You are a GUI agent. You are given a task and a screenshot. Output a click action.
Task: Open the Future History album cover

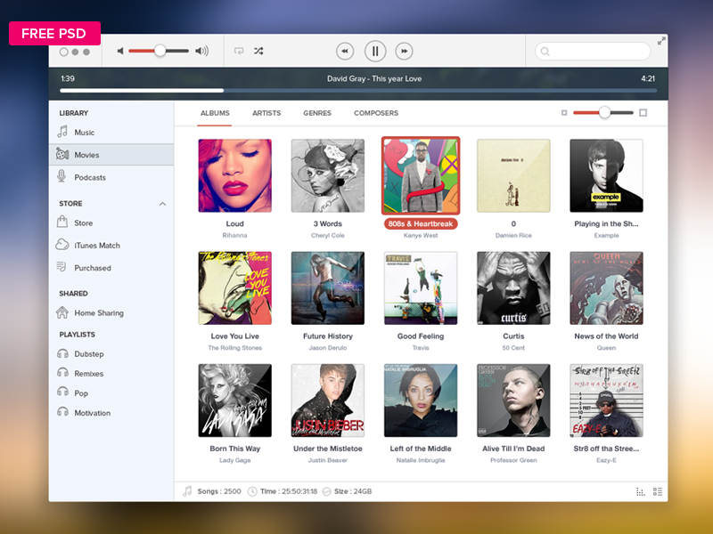(328, 287)
